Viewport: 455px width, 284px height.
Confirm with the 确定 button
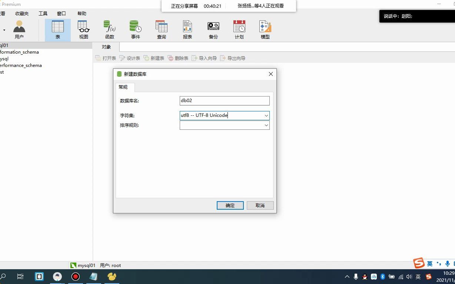coord(230,205)
